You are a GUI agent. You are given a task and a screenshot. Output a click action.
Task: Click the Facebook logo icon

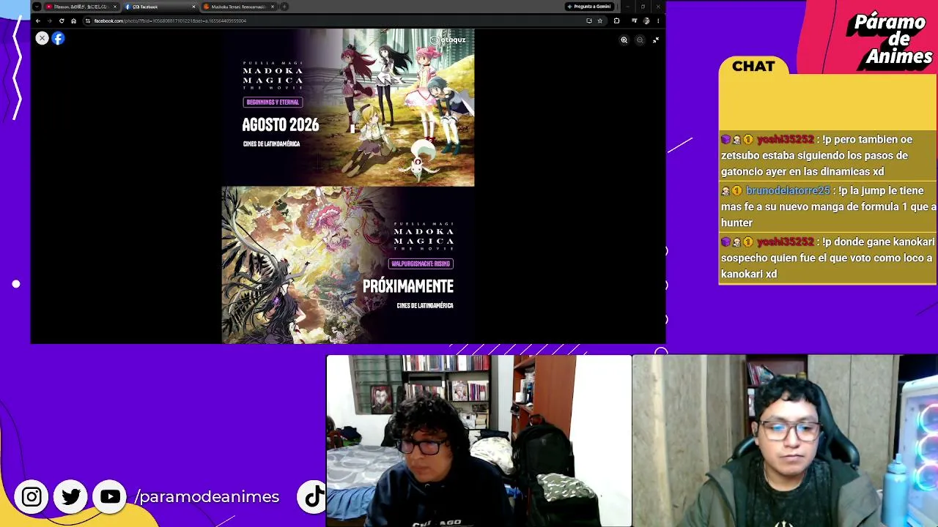click(58, 38)
